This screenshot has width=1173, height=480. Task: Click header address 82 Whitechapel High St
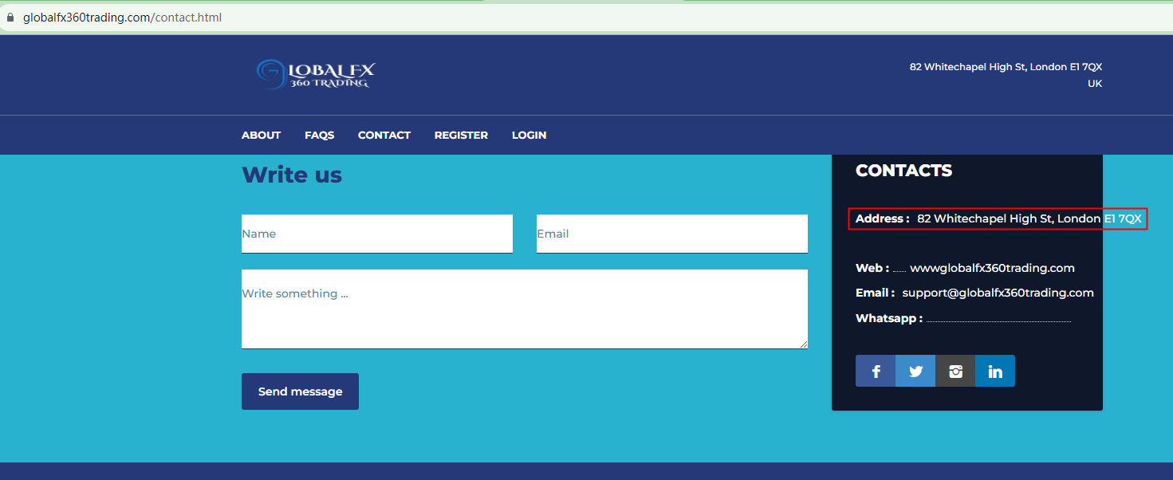coord(1006,67)
